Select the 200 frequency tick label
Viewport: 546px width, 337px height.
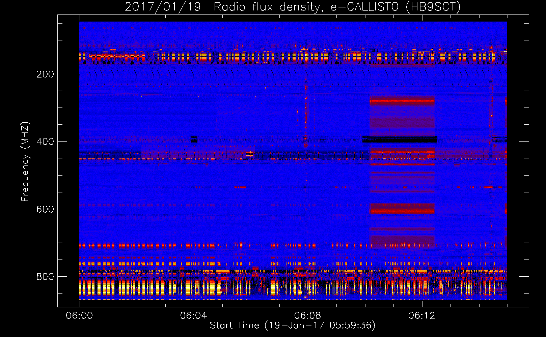point(45,74)
